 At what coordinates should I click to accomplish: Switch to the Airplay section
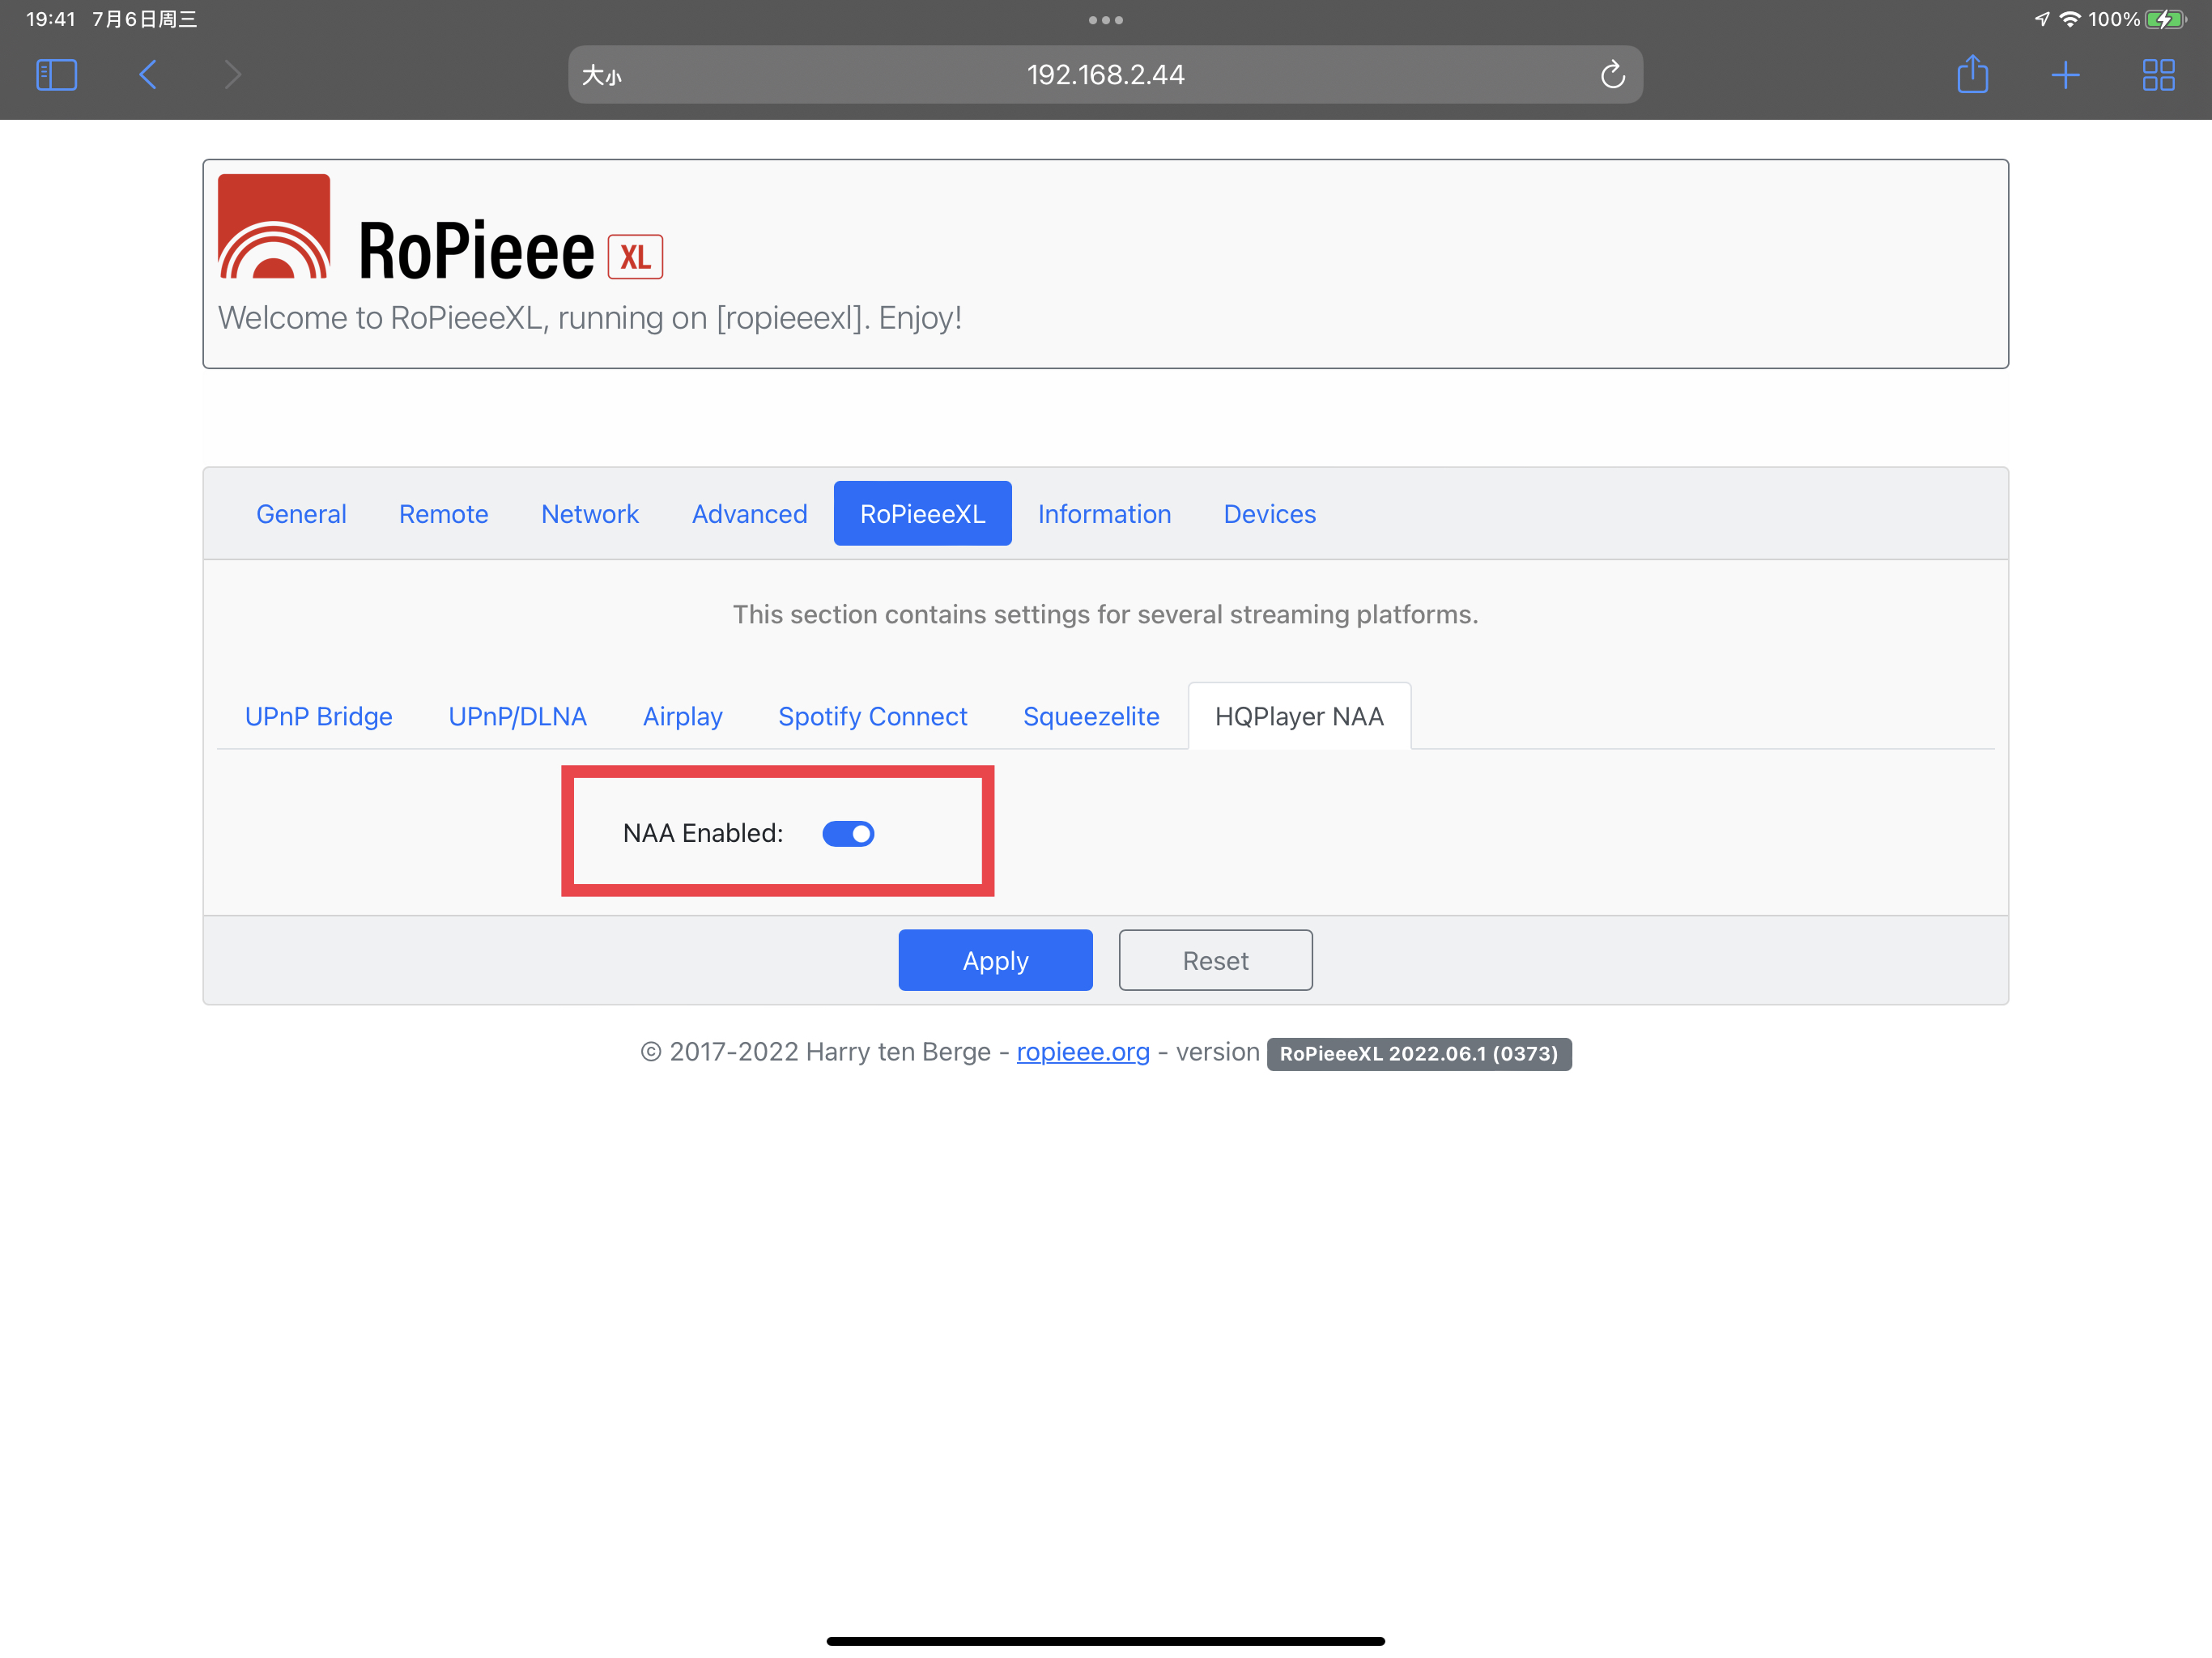682,716
